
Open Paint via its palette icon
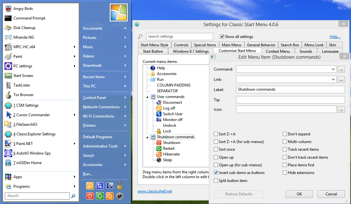pos(8,57)
